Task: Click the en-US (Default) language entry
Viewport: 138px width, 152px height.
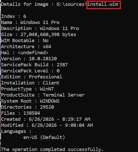Action: point(44,137)
